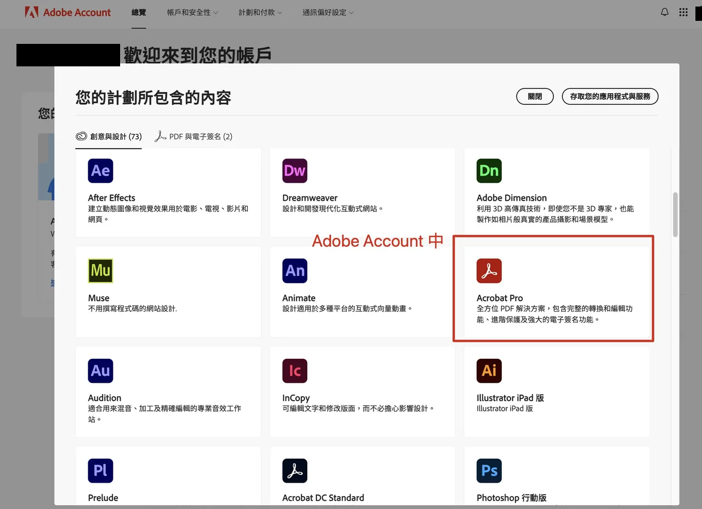Click 存取您的應用程式與服務 button
Screen dimensions: 702x509
click(x=610, y=97)
